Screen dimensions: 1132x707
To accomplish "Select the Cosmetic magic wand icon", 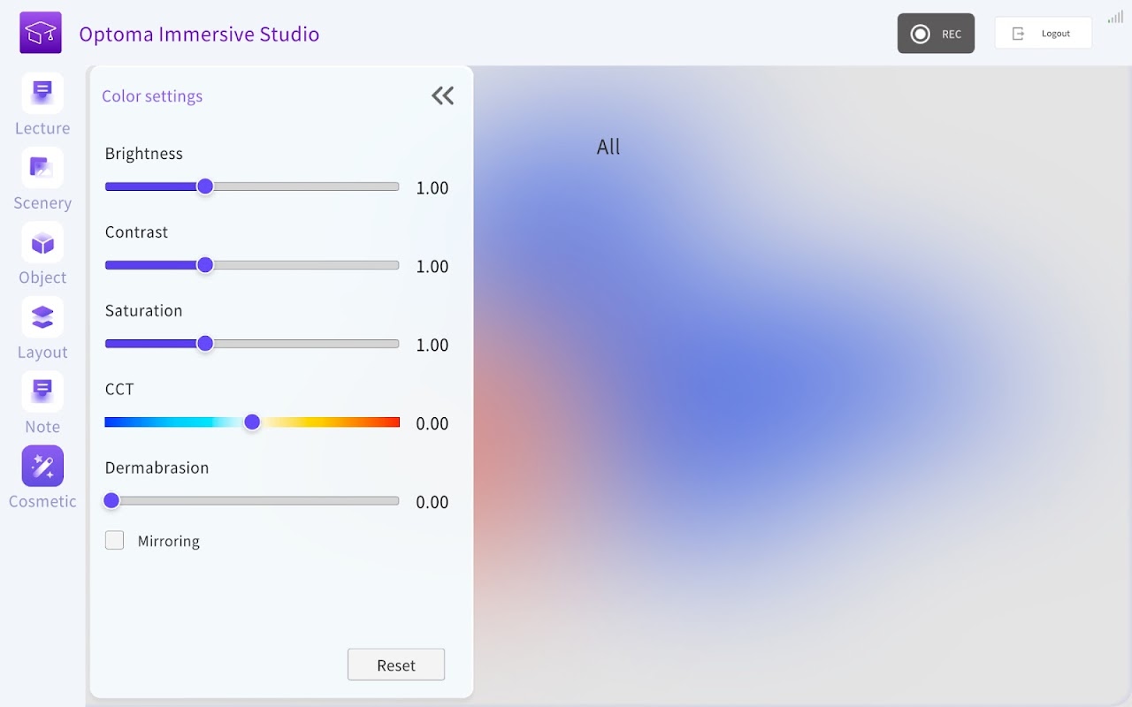I will [x=42, y=466].
